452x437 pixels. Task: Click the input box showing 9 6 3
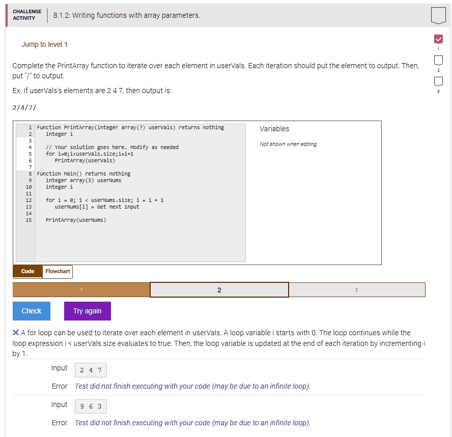tap(91, 406)
